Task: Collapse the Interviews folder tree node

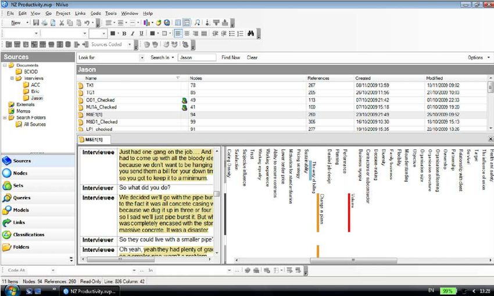Action: [12, 78]
